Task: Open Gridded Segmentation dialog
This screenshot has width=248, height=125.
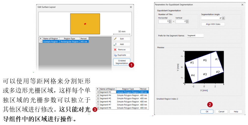Action: point(122,62)
